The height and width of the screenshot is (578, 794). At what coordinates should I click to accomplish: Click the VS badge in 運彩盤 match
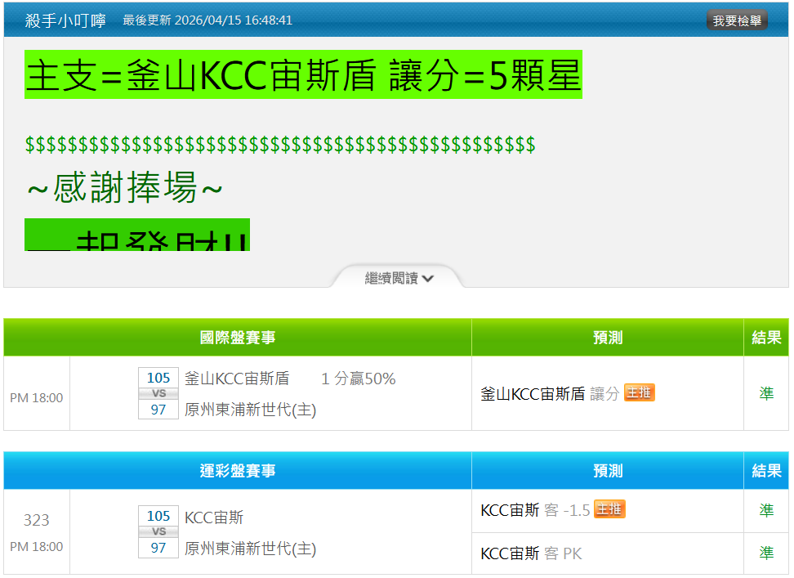(158, 532)
